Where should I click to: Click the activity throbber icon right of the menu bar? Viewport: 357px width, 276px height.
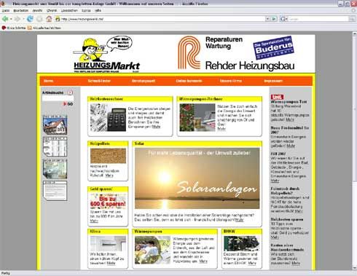[x=353, y=10]
